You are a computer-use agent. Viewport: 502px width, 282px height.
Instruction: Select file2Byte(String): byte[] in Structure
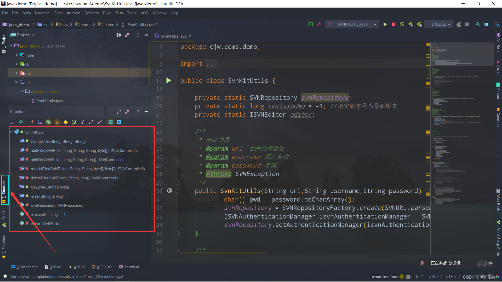(50, 187)
